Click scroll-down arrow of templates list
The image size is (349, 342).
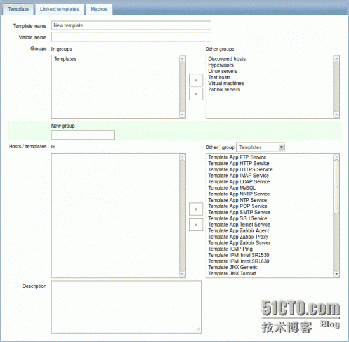coord(336,273)
